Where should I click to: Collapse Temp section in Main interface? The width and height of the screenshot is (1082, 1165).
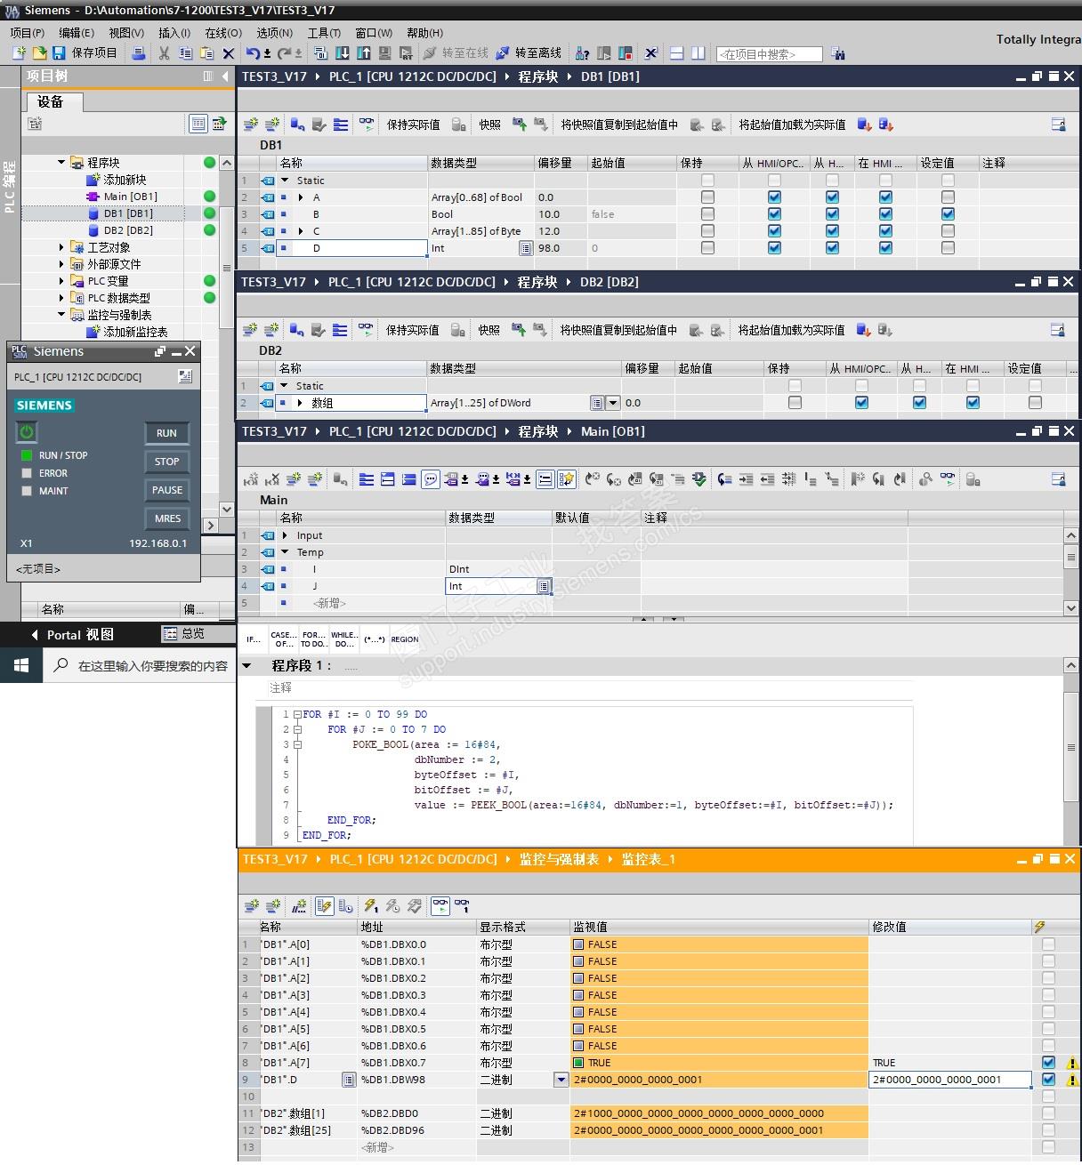[x=285, y=552]
